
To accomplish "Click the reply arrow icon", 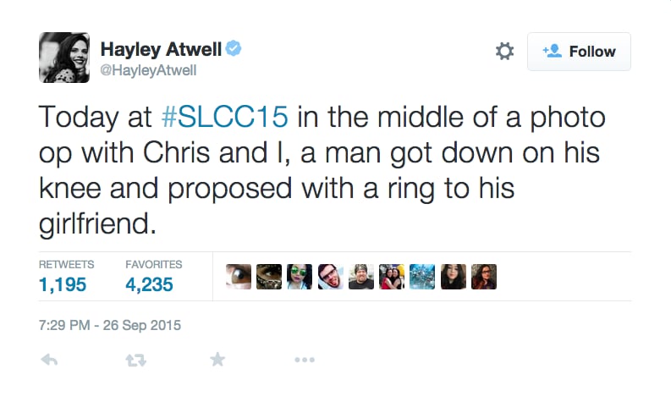I will pyautogui.click(x=49, y=360).
